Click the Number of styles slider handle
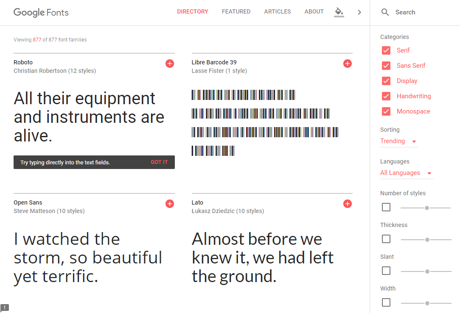 click(427, 208)
